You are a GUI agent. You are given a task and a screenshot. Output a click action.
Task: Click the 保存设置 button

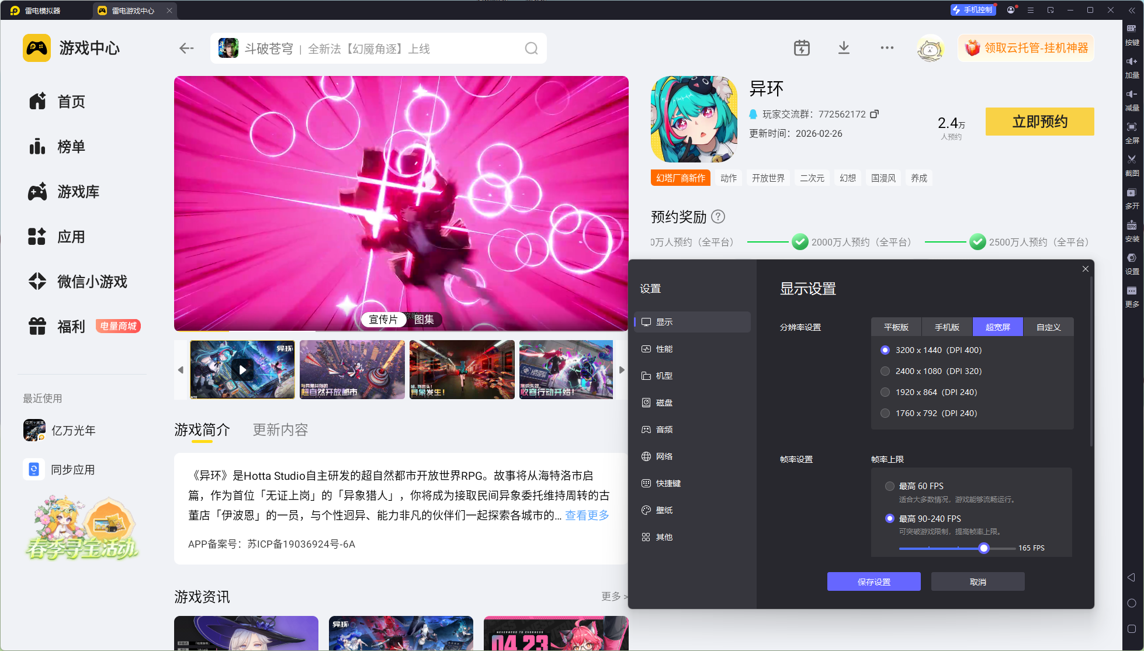873,582
